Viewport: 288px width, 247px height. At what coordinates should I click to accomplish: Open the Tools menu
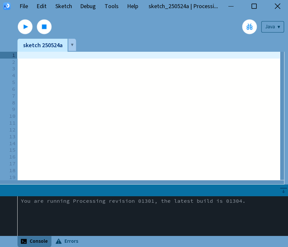pyautogui.click(x=111, y=6)
